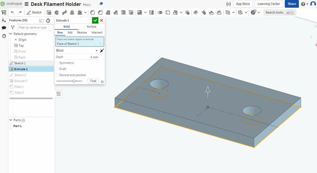Open the Help menu question mark
The image size is (317, 173).
304,4
